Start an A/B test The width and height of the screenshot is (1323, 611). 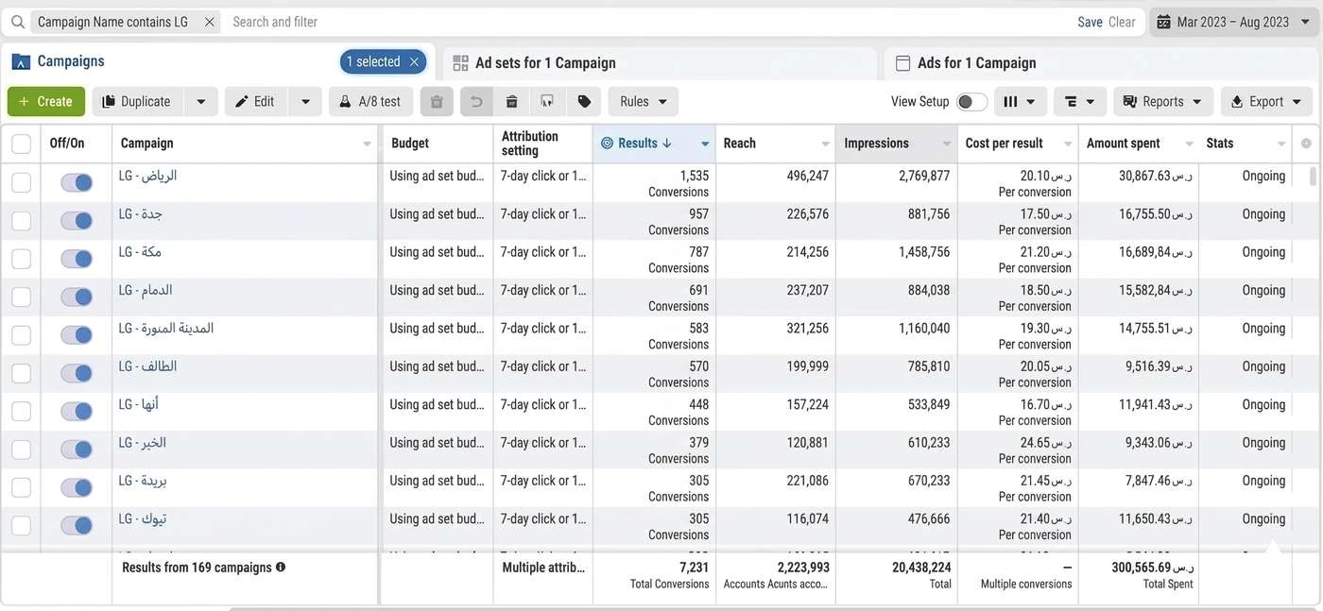coord(370,102)
